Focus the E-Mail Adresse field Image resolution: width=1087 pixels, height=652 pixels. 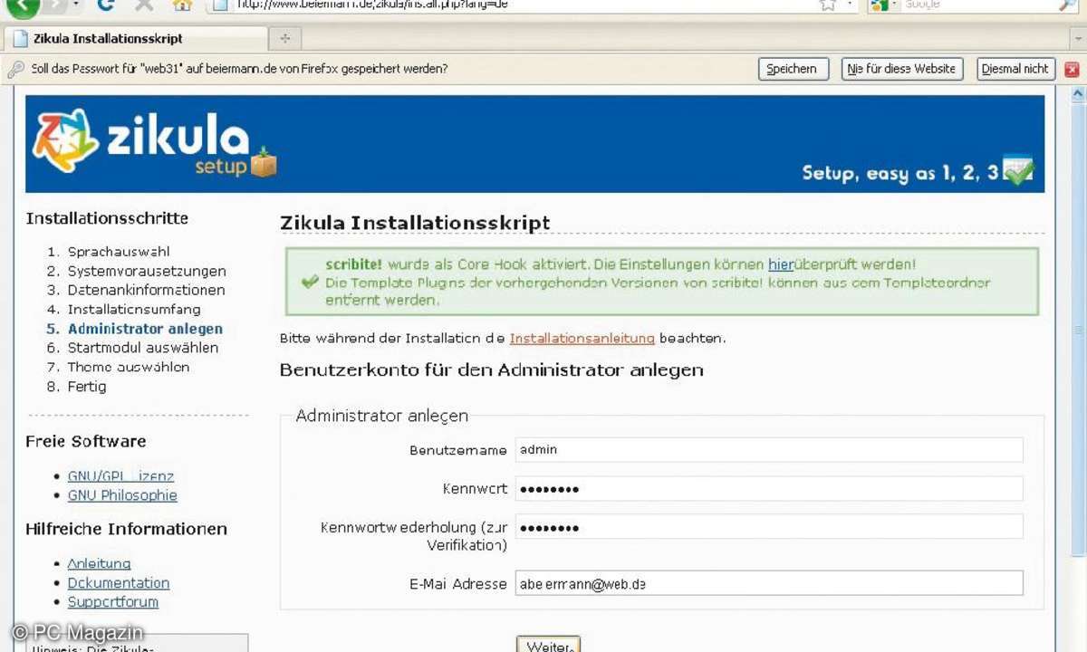coord(769,583)
